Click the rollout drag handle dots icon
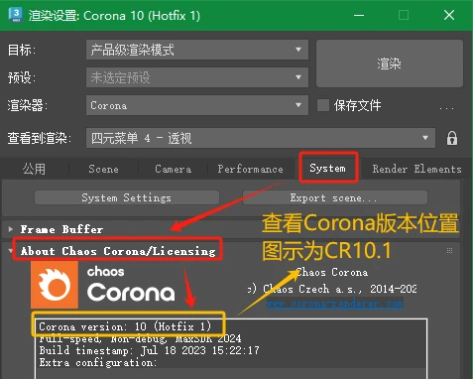 point(449,251)
